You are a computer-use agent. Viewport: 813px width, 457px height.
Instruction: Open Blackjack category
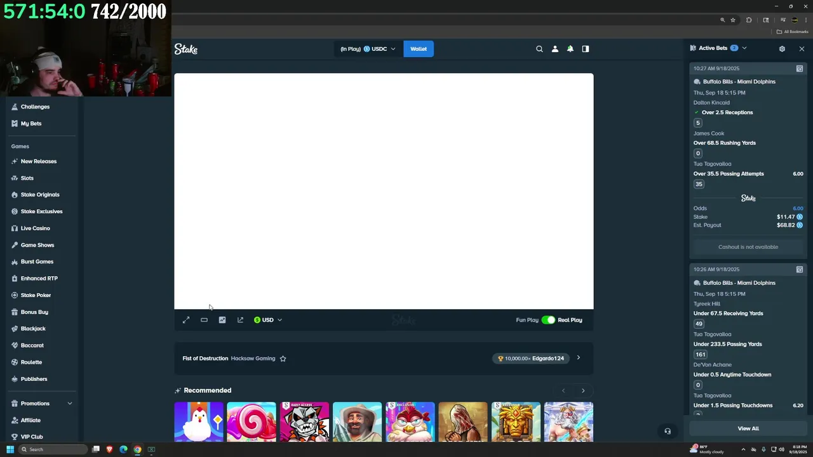pyautogui.click(x=33, y=329)
